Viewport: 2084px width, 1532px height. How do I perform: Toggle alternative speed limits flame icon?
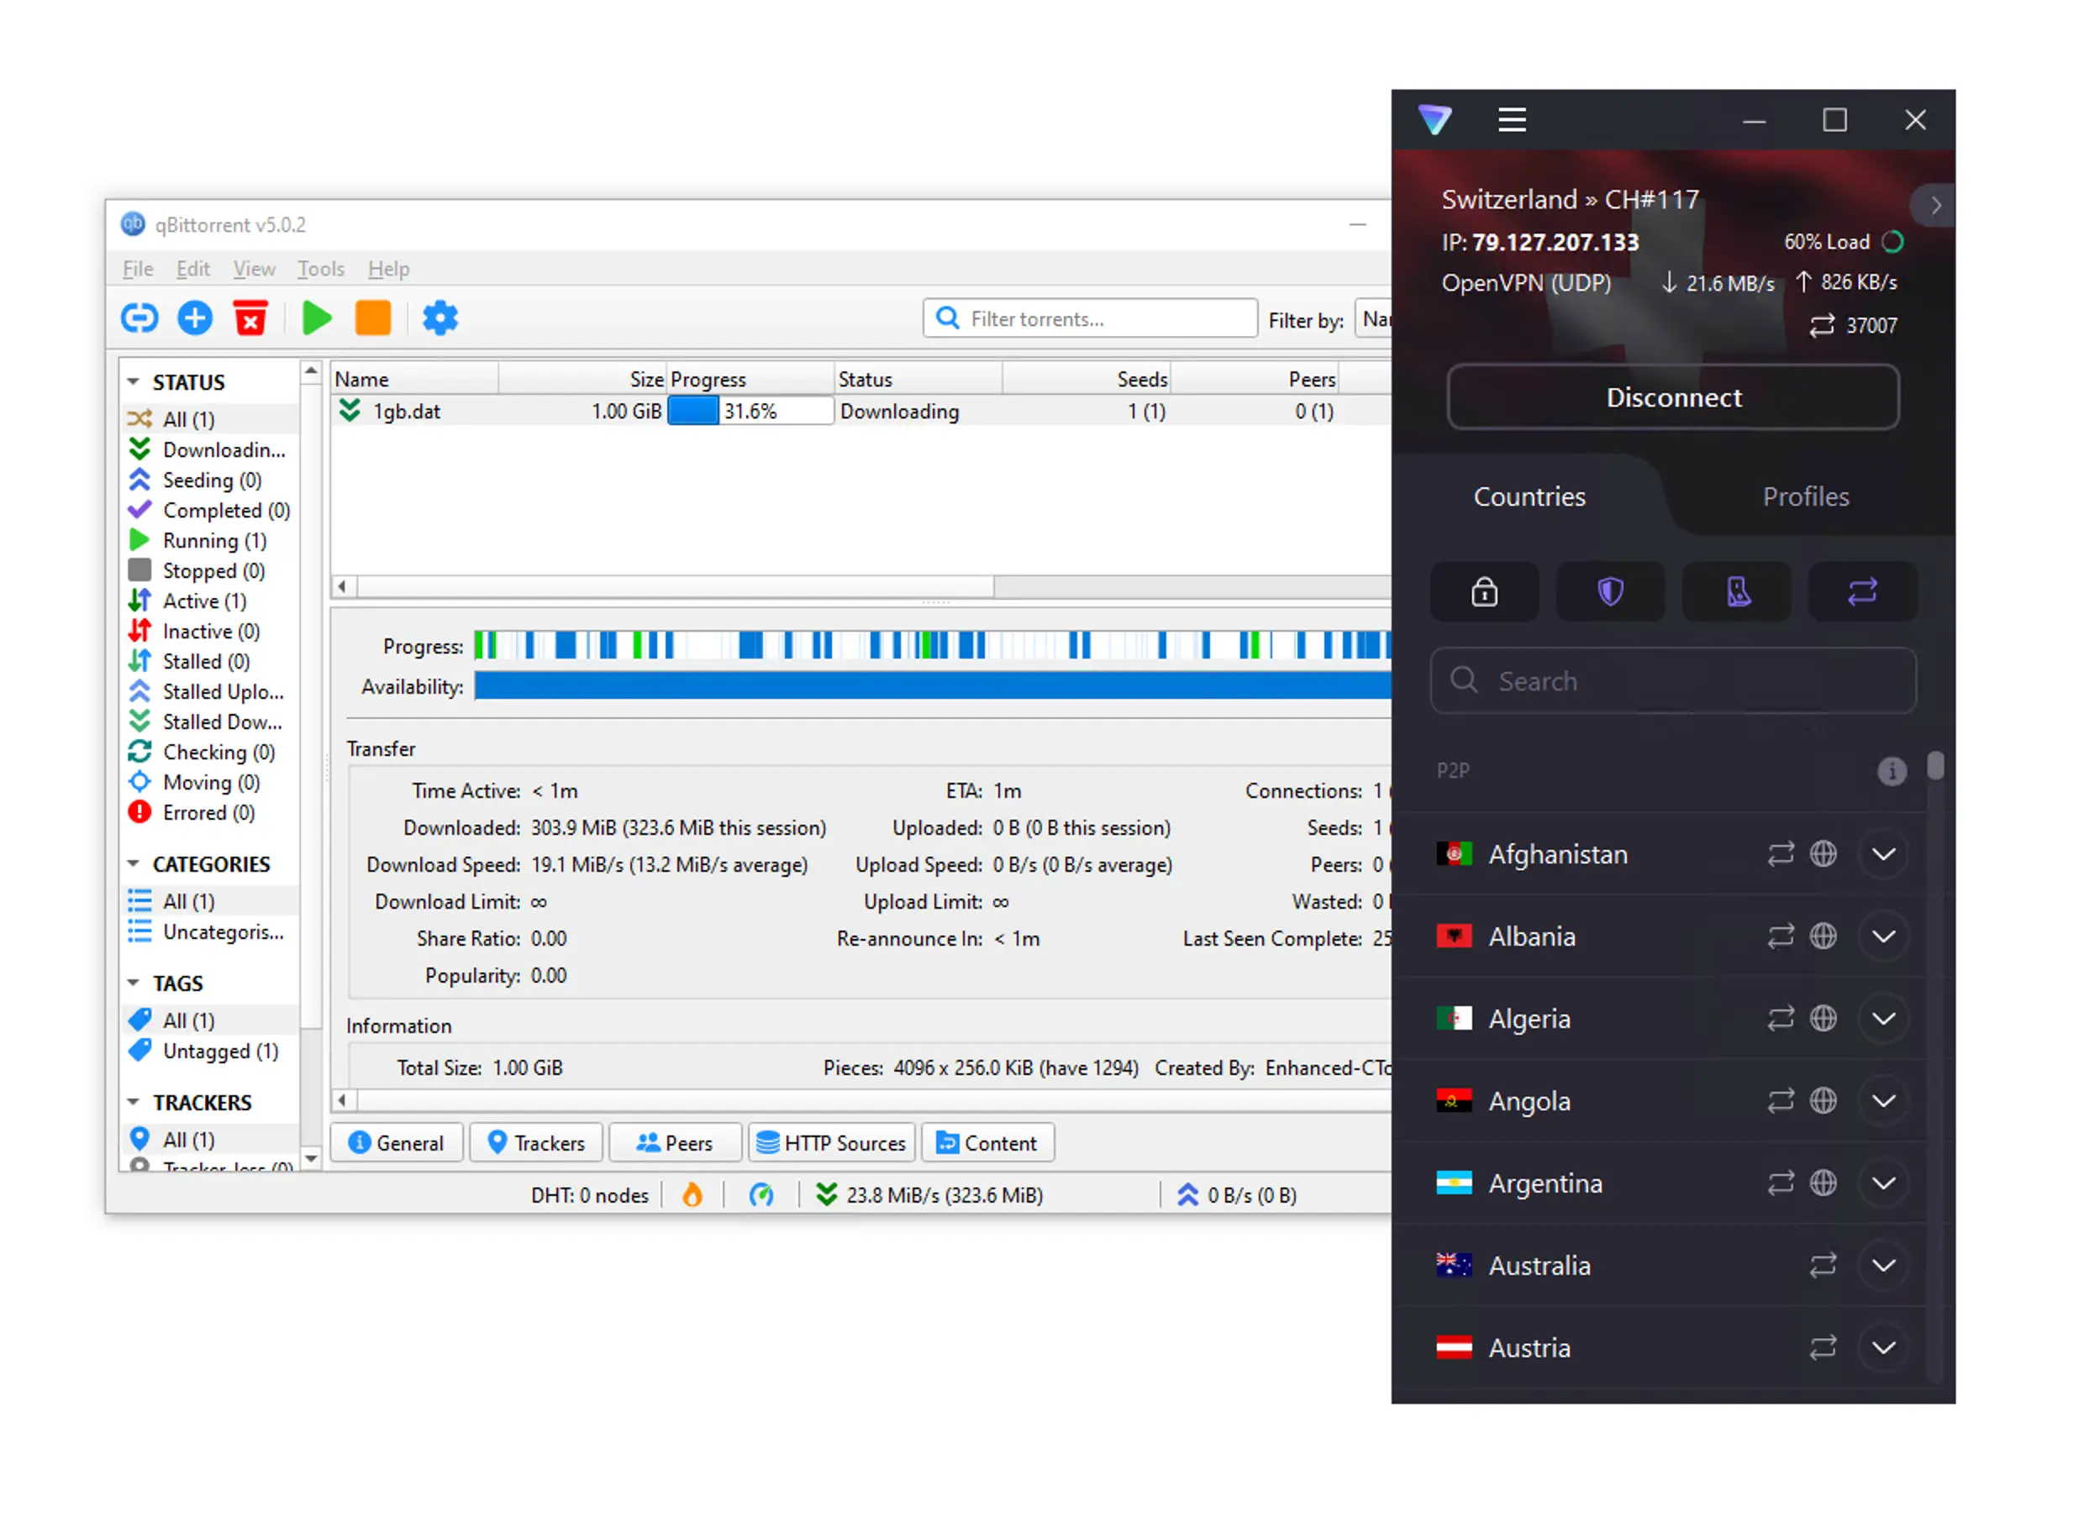pos(693,1194)
